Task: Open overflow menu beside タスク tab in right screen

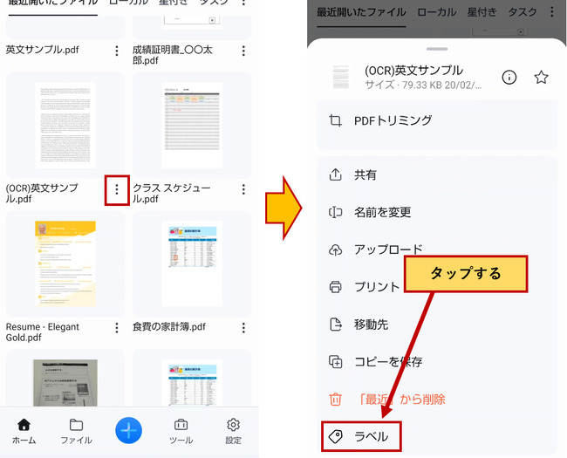Action: pyautogui.click(x=551, y=12)
